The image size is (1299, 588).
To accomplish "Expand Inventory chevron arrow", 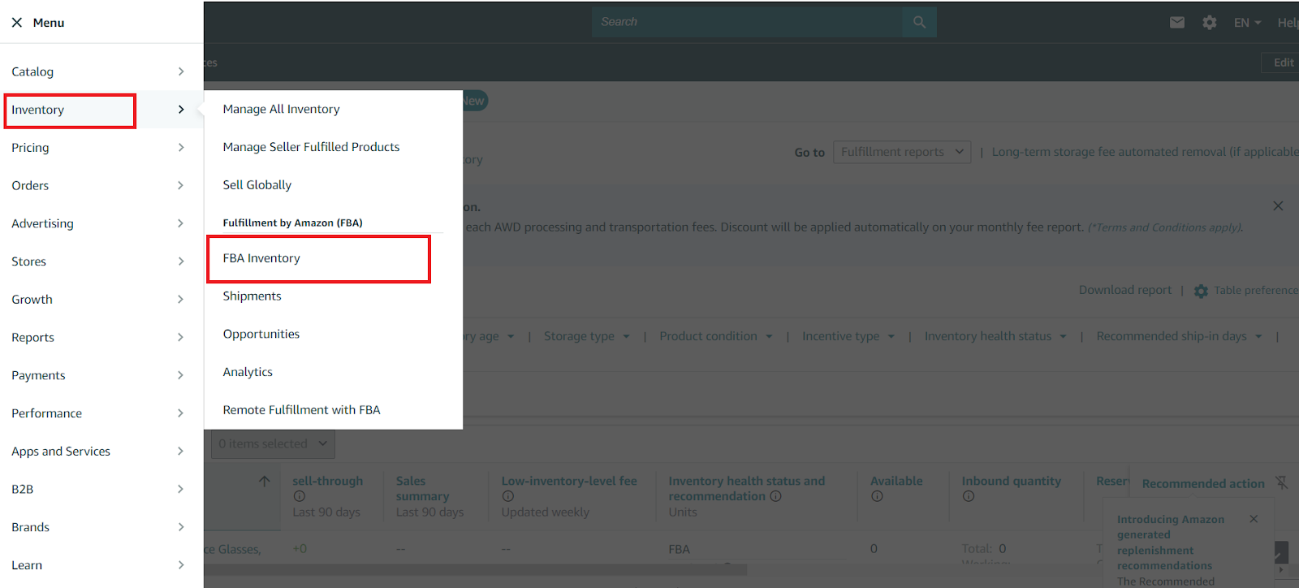I will (181, 110).
